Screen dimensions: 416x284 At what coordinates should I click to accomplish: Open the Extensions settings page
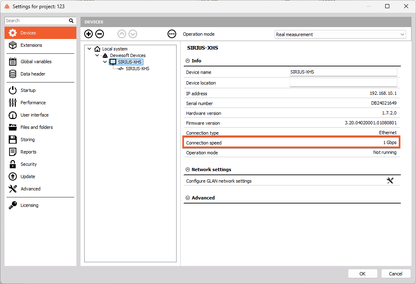tap(40, 45)
